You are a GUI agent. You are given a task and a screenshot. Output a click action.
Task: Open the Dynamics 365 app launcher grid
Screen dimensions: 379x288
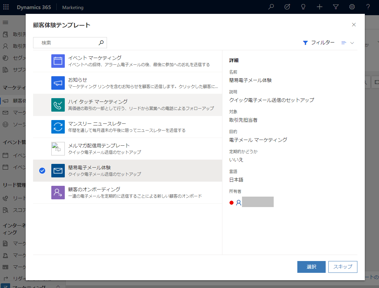point(6,7)
